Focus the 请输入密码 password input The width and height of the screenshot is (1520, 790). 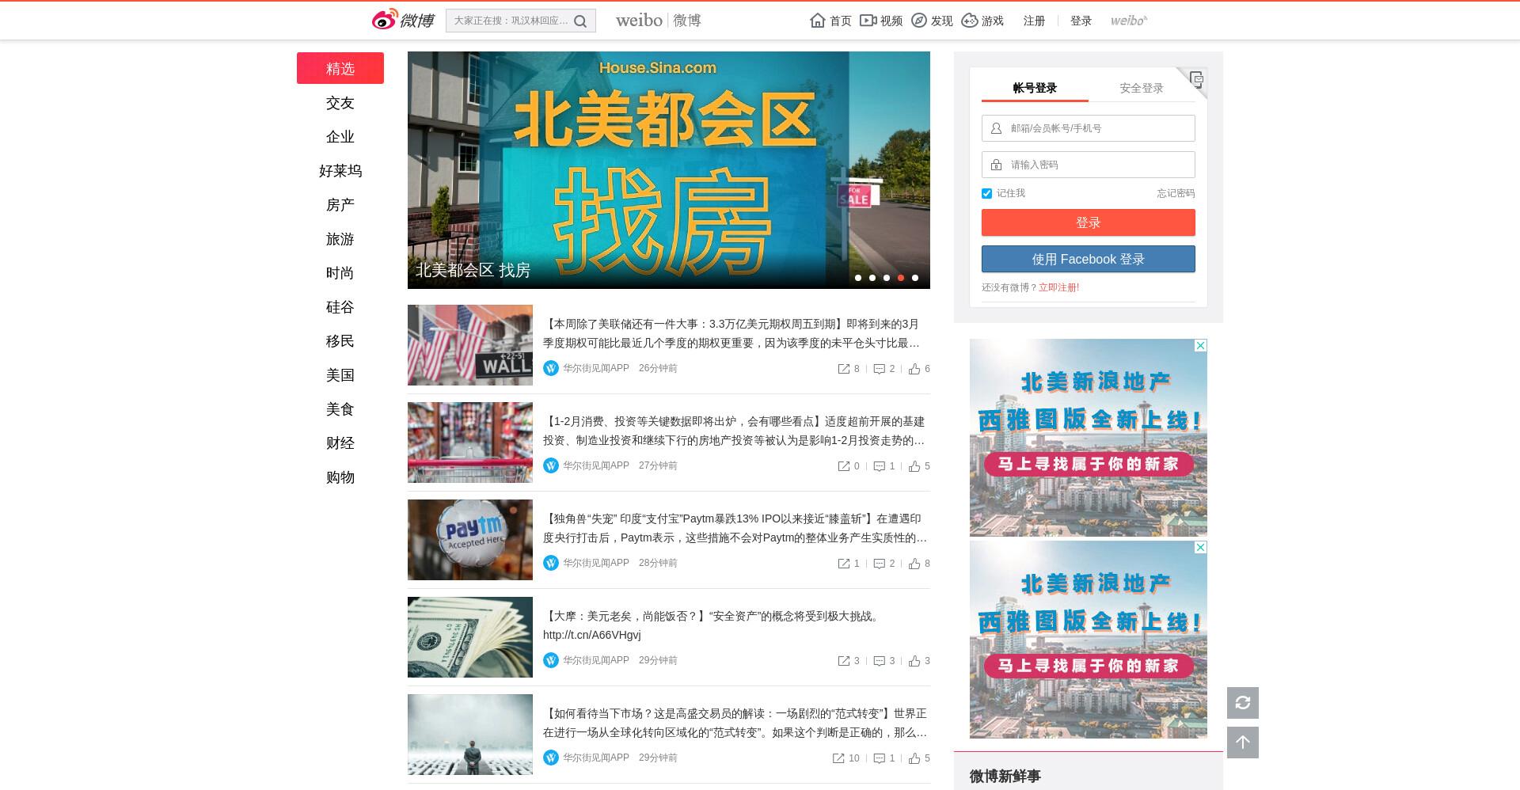(x=1088, y=165)
